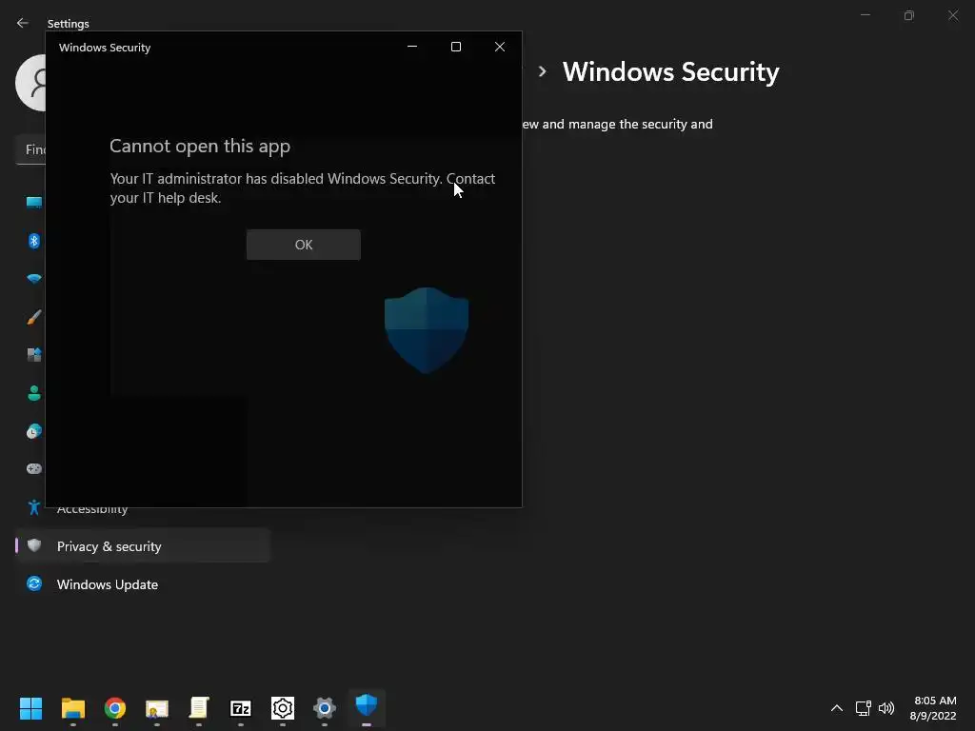
Task: Open Time & language clock-globe icon in Settings
Action: [x=34, y=431]
